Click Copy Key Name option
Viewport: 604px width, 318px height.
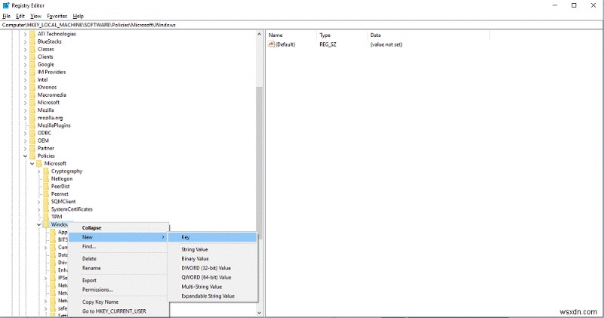coord(119,302)
